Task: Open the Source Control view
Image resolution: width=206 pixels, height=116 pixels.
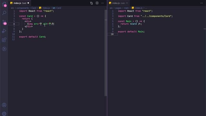Action: coord(4,22)
